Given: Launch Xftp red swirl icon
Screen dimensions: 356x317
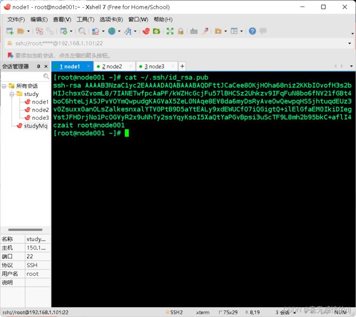Looking at the screenshot, I should tap(146, 31).
